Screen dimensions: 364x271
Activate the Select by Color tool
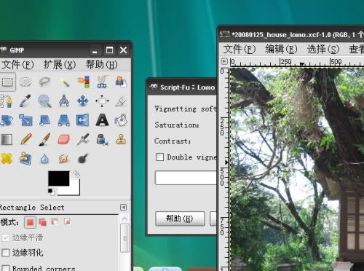[83, 82]
